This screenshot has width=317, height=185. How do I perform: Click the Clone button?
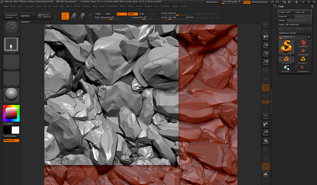pos(282,21)
